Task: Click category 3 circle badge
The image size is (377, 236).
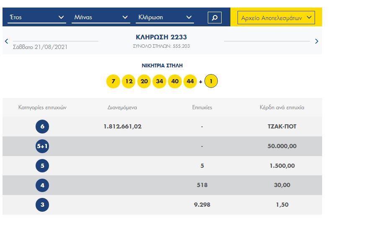Action: point(42,205)
